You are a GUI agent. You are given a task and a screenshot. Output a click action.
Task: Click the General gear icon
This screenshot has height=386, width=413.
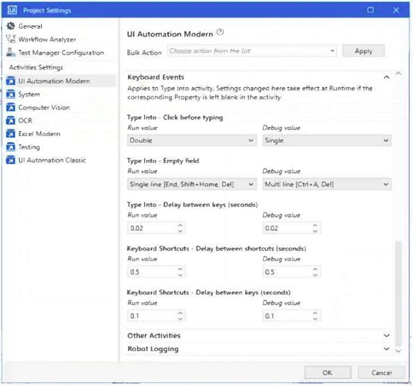(x=11, y=26)
